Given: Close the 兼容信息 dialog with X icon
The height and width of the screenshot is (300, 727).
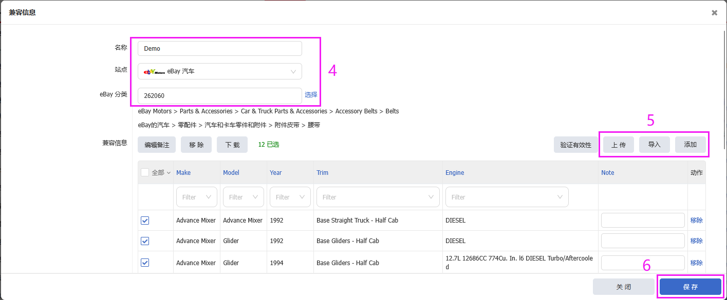Looking at the screenshot, I should (714, 13).
